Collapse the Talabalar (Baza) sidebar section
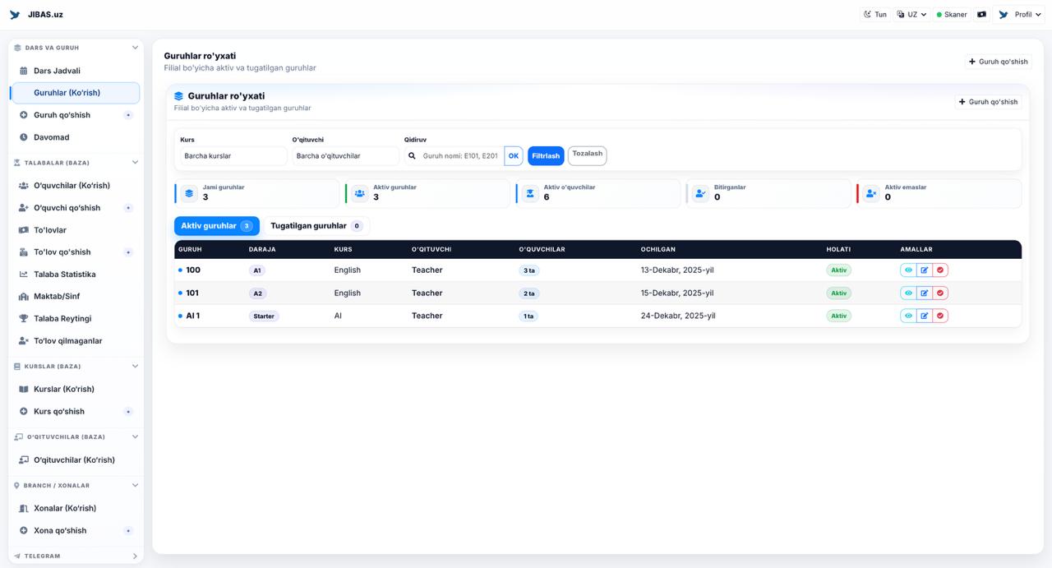 click(135, 163)
